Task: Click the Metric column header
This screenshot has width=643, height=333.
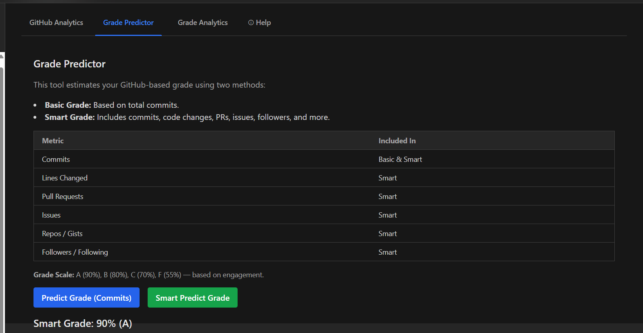Action: pyautogui.click(x=202, y=140)
